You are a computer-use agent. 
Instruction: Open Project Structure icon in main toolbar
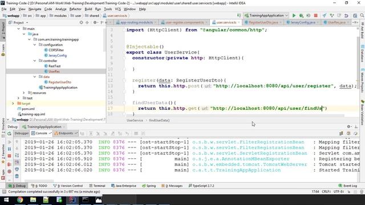[355, 15]
